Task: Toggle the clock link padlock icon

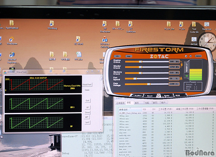Action: coord(181,64)
